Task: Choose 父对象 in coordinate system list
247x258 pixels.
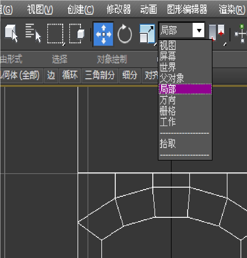Action: pyautogui.click(x=185, y=78)
